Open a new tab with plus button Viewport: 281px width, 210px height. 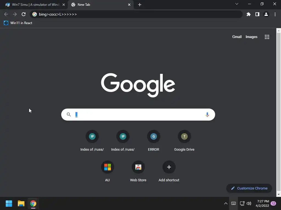point(140,5)
